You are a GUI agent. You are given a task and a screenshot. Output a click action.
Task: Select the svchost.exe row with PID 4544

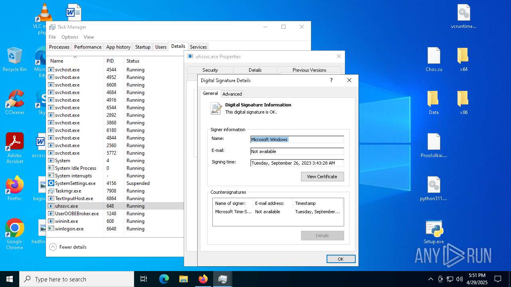tap(115, 70)
